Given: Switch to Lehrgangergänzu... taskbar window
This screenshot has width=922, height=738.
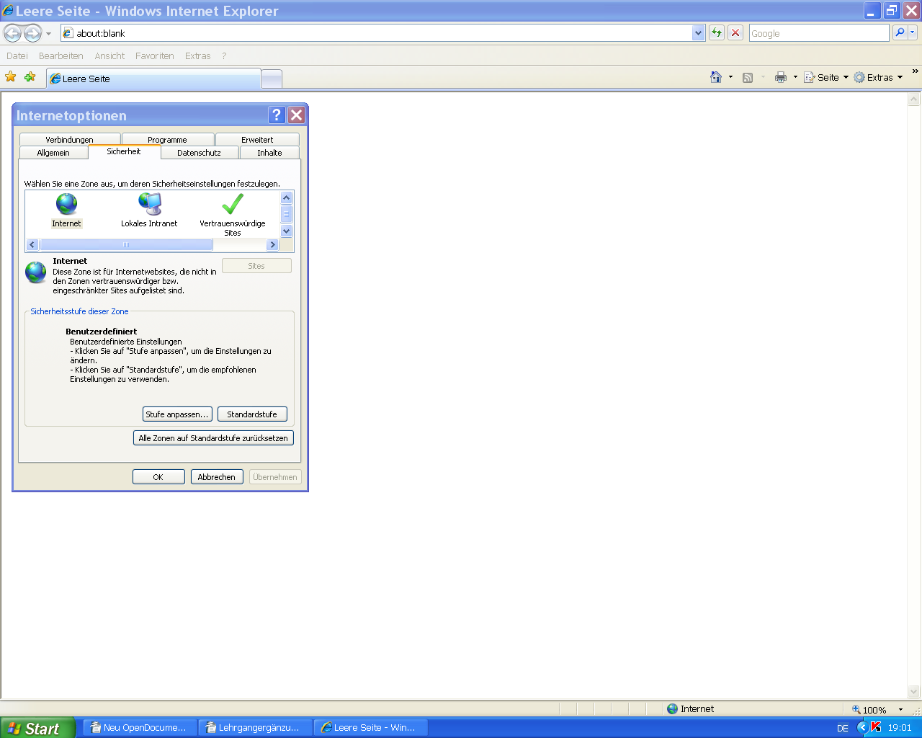Looking at the screenshot, I should pyautogui.click(x=255, y=728).
